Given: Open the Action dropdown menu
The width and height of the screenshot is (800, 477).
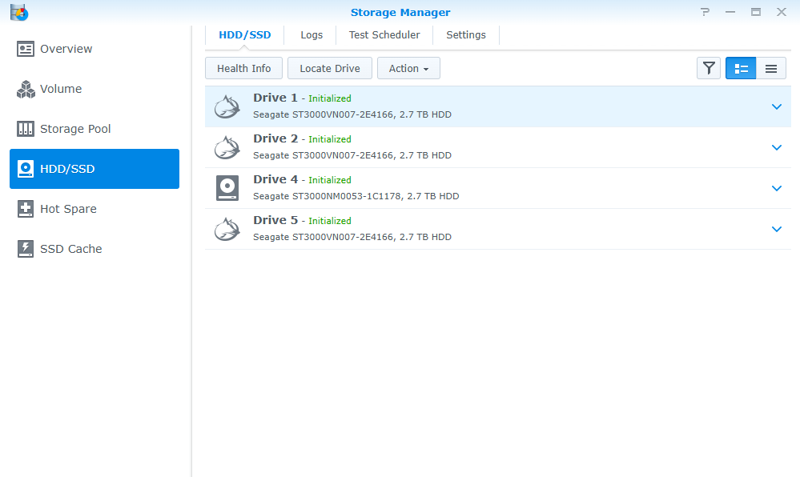Looking at the screenshot, I should click(x=408, y=68).
